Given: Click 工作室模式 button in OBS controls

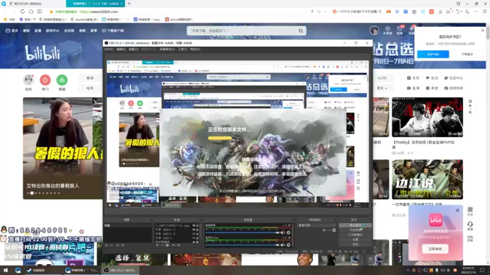Looking at the screenshot, I should (355, 235).
